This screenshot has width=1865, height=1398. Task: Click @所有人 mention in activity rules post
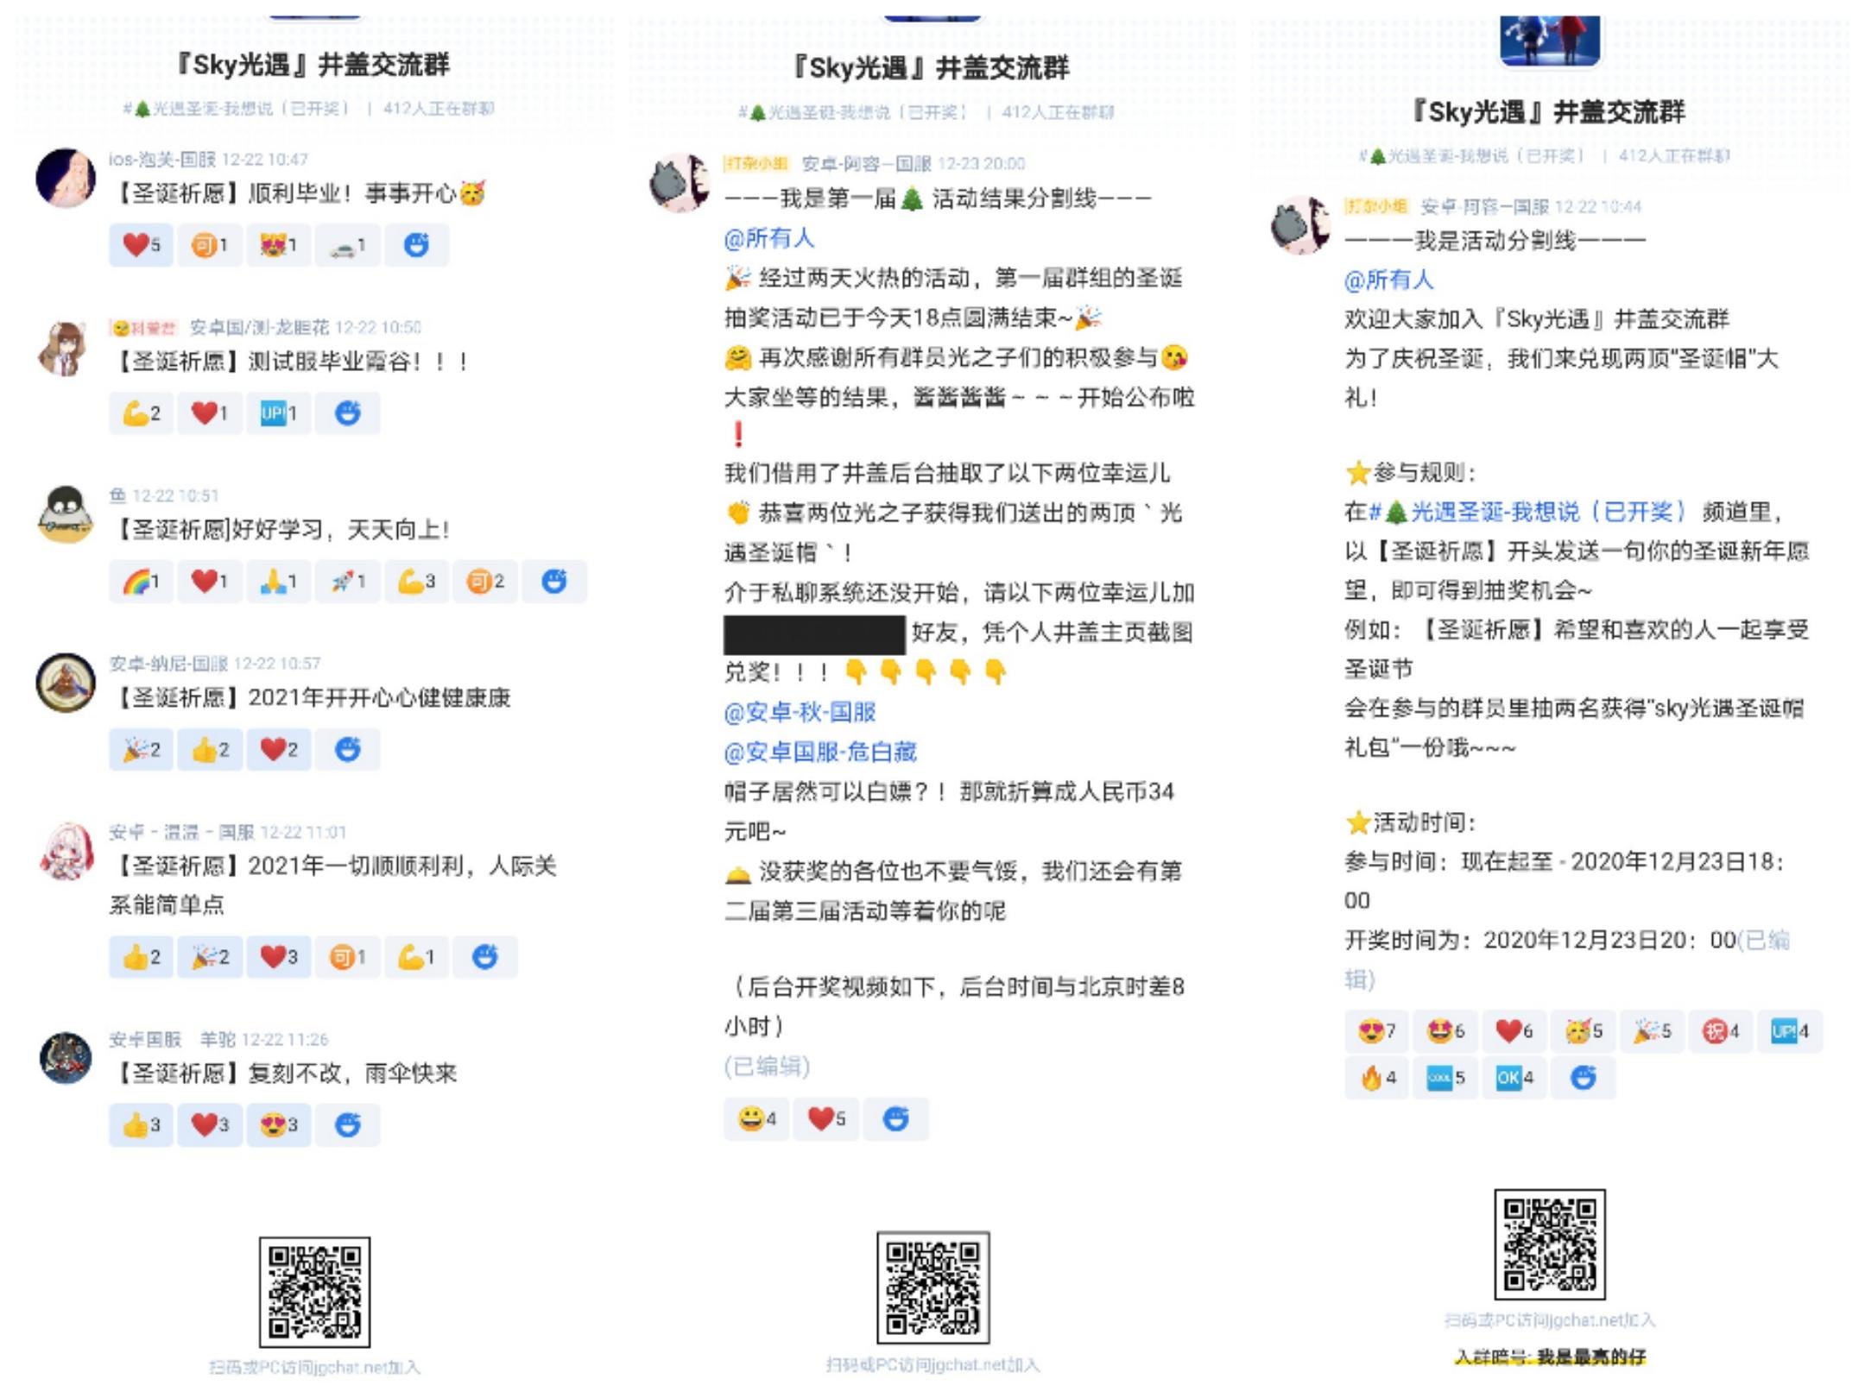1388,280
